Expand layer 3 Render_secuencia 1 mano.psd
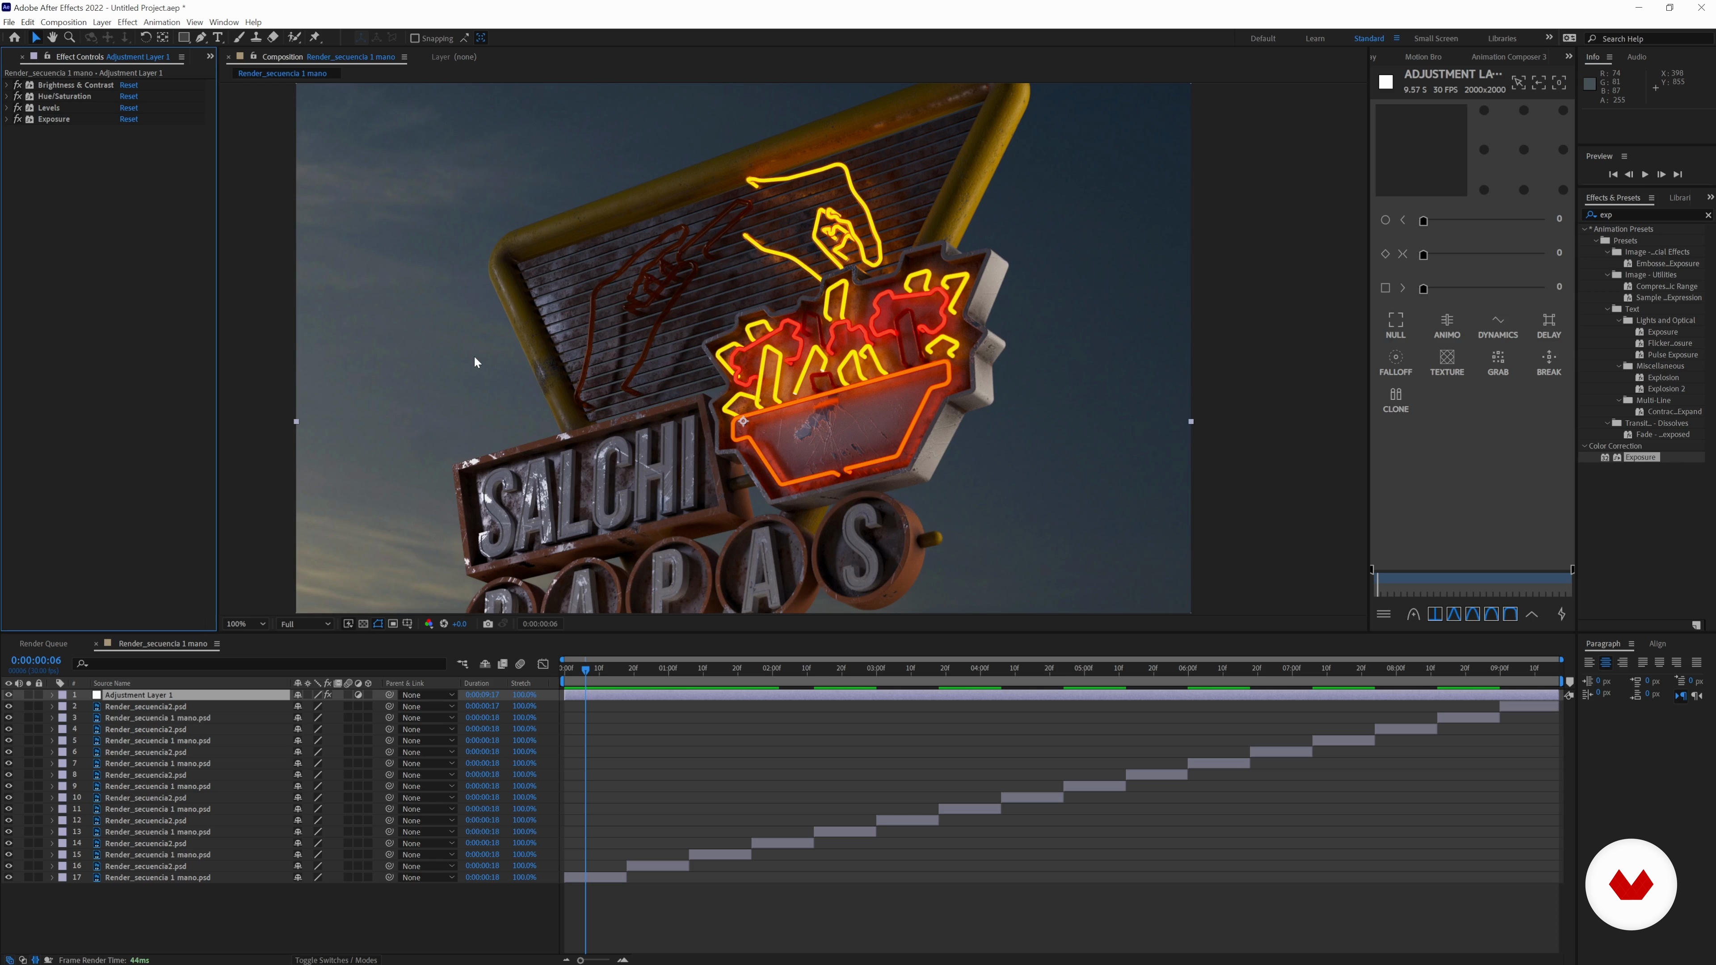This screenshot has width=1716, height=965. (x=52, y=718)
